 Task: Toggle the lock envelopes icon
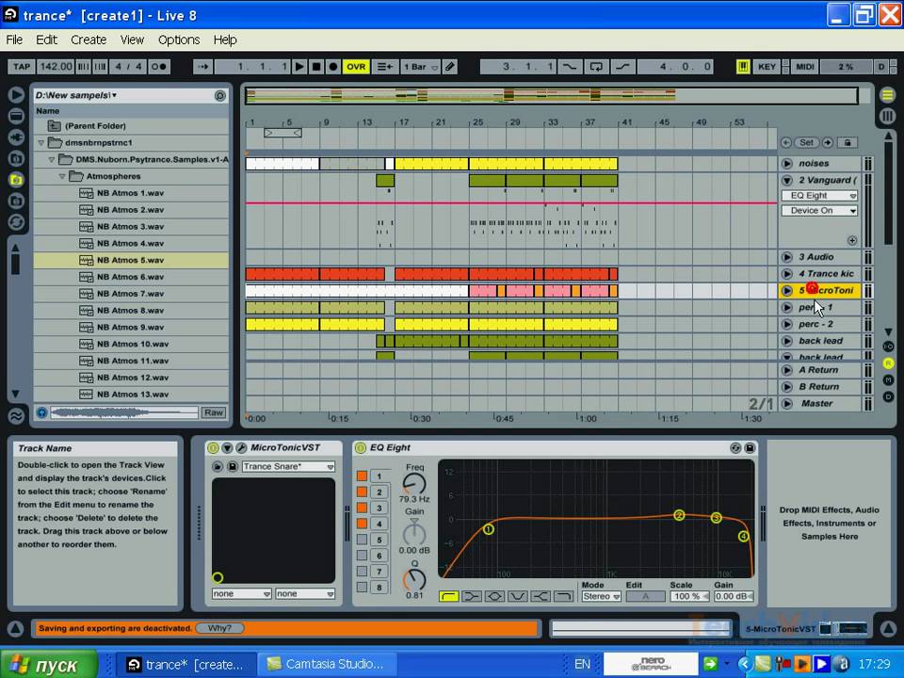click(x=847, y=142)
